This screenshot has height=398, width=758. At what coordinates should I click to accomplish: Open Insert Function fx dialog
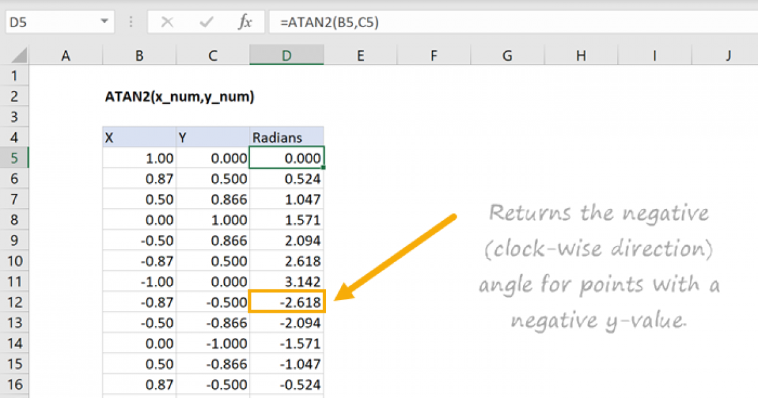[x=244, y=23]
